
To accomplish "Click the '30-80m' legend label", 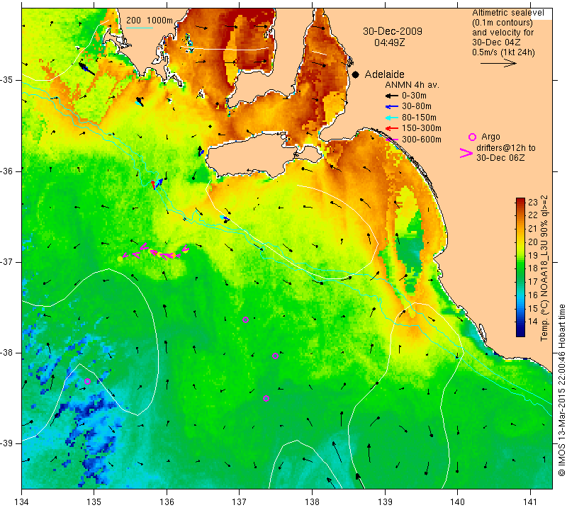I will coord(417,106).
